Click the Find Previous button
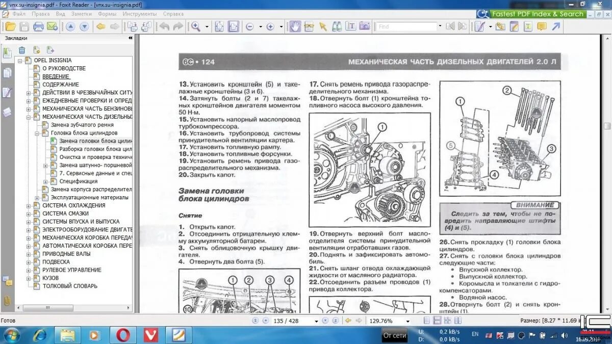This screenshot has height=344, width=612. (x=450, y=27)
